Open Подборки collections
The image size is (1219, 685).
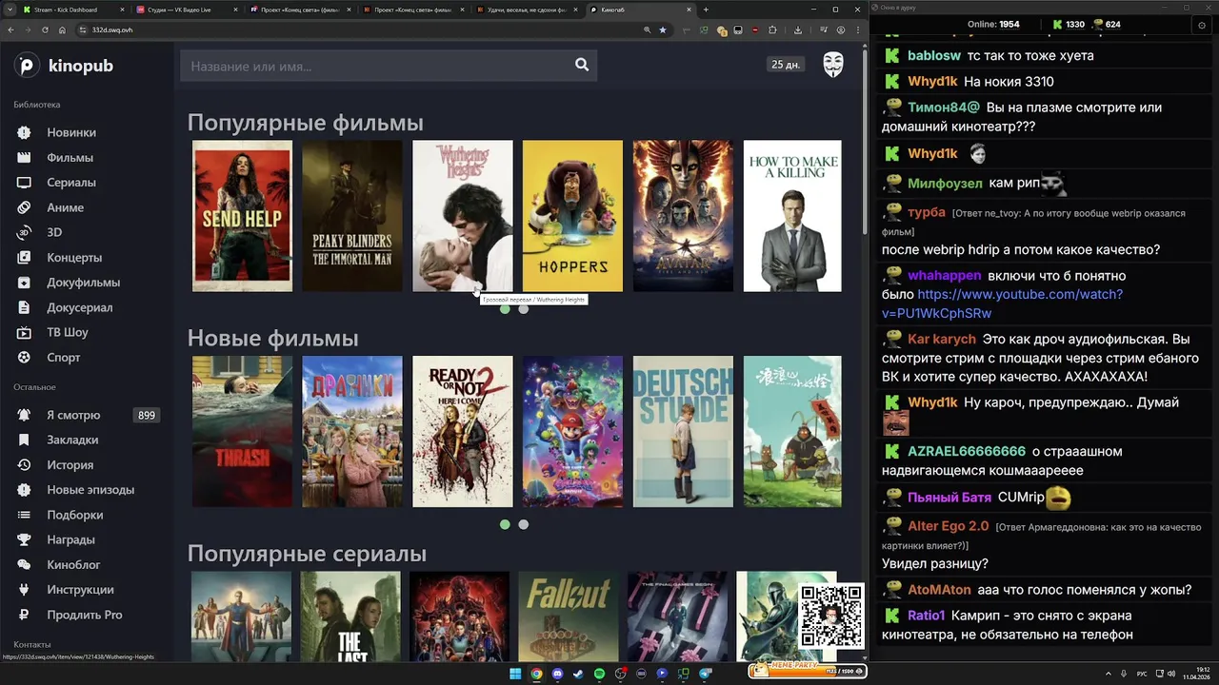pyautogui.click(x=74, y=515)
